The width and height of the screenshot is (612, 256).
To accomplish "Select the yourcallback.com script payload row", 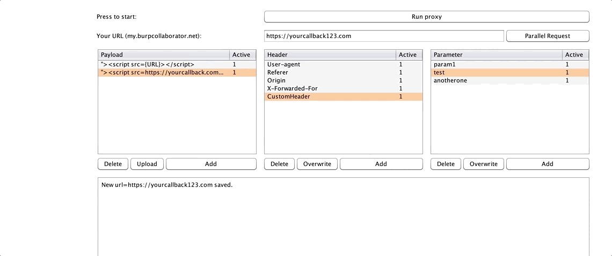I will 177,72.
